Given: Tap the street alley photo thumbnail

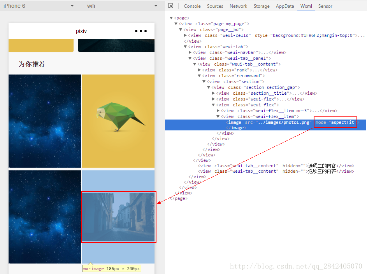Looking at the screenshot, I should tap(118, 217).
